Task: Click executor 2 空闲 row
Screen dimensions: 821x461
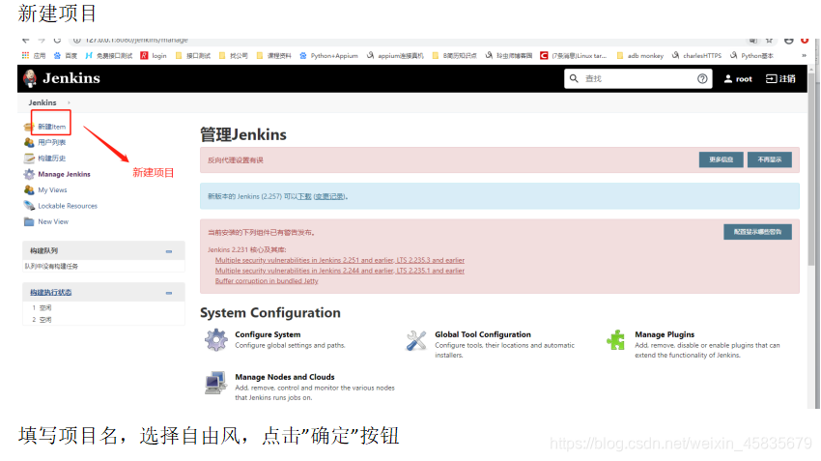Action: pyautogui.click(x=103, y=320)
